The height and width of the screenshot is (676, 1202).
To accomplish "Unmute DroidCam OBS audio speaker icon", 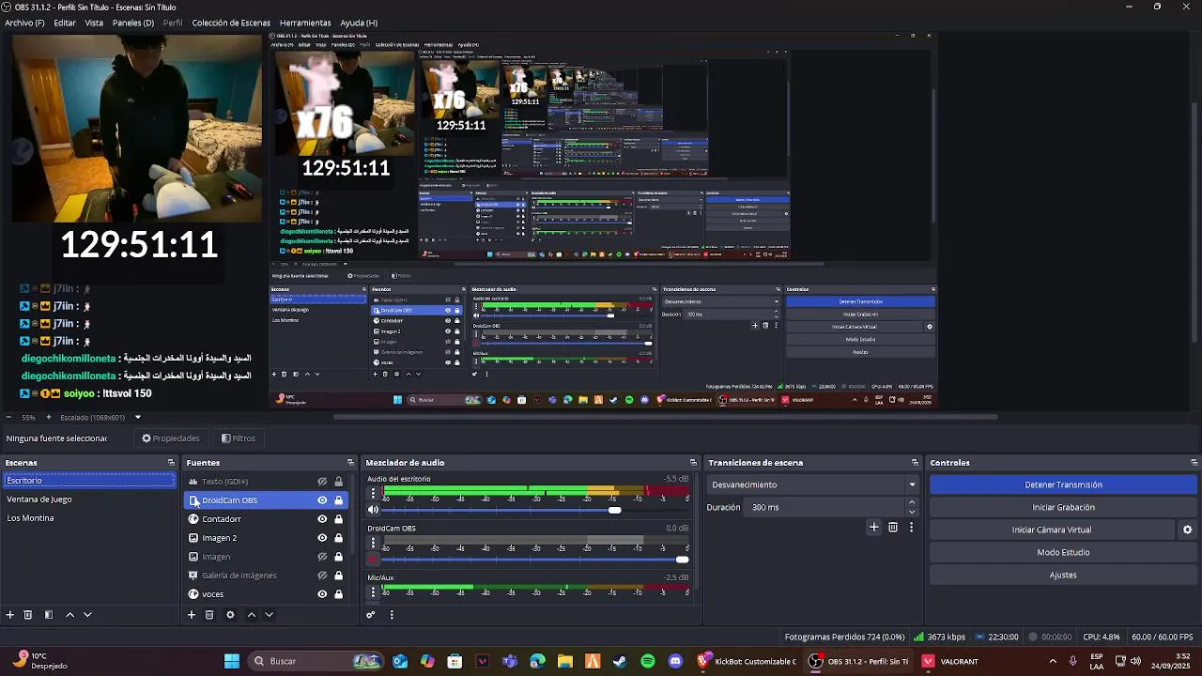I will pyautogui.click(x=373, y=560).
